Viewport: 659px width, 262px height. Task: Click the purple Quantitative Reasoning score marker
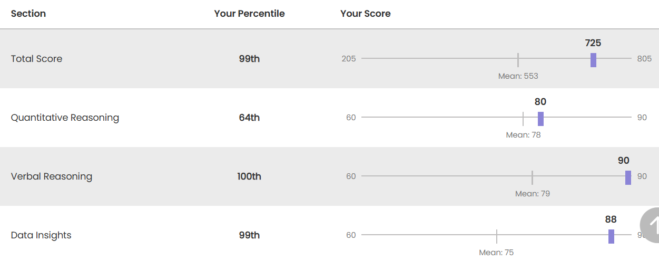click(540, 119)
